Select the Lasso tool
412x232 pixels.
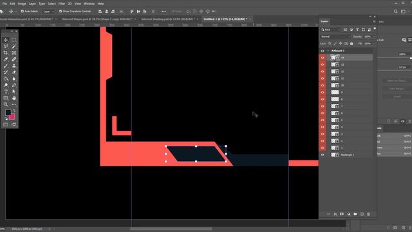pos(6,46)
